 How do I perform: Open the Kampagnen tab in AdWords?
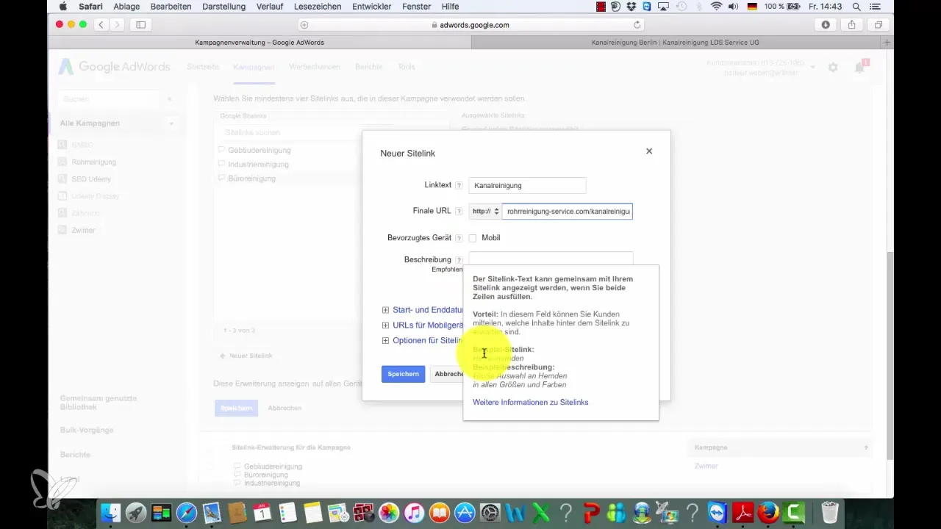pos(254,67)
